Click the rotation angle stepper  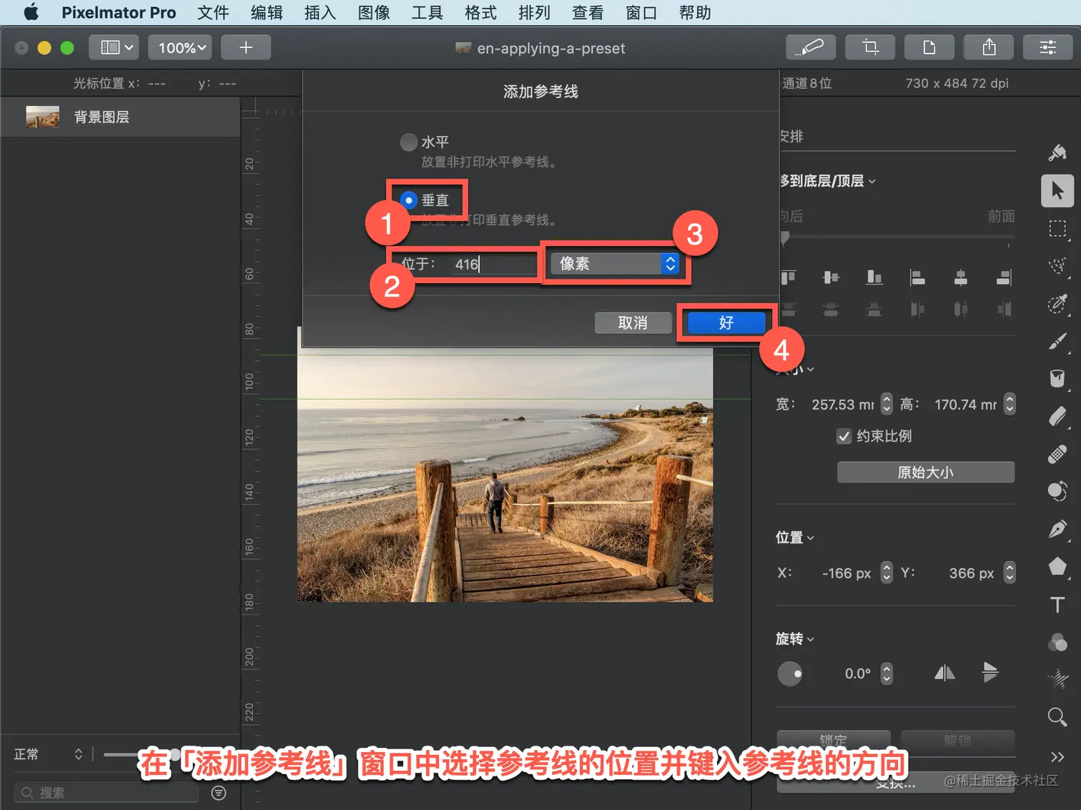(x=887, y=673)
